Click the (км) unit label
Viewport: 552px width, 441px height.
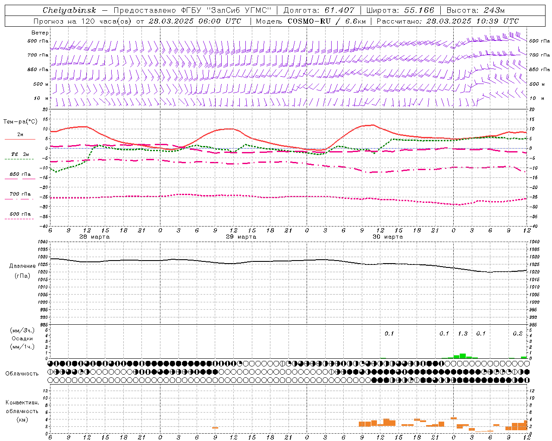(x=22, y=419)
